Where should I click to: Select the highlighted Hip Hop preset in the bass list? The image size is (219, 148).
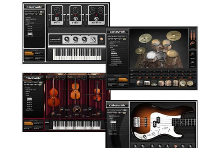[113, 122]
